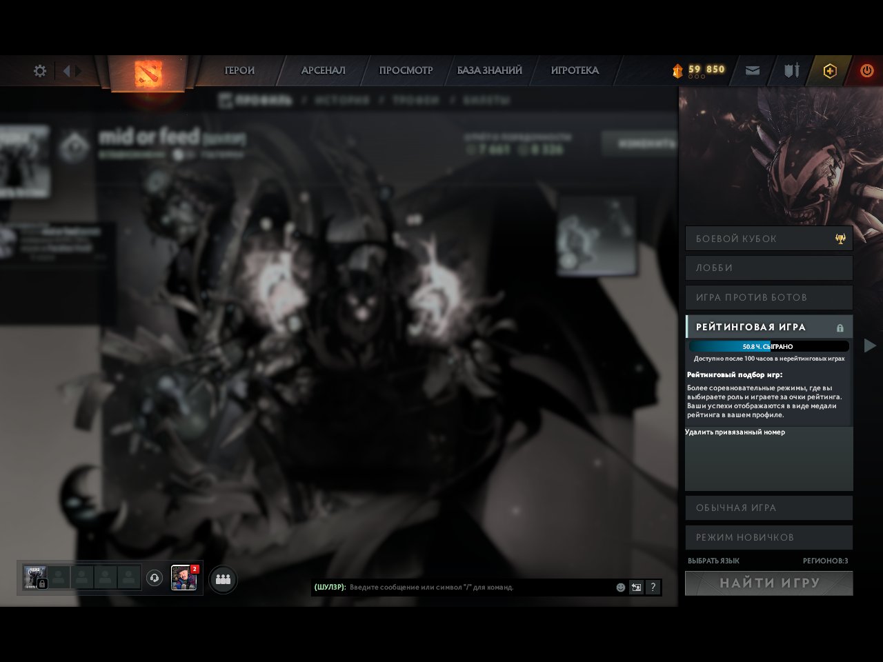The height and width of the screenshot is (662, 883).
Task: Expand the Обычная игра section
Action: click(769, 508)
